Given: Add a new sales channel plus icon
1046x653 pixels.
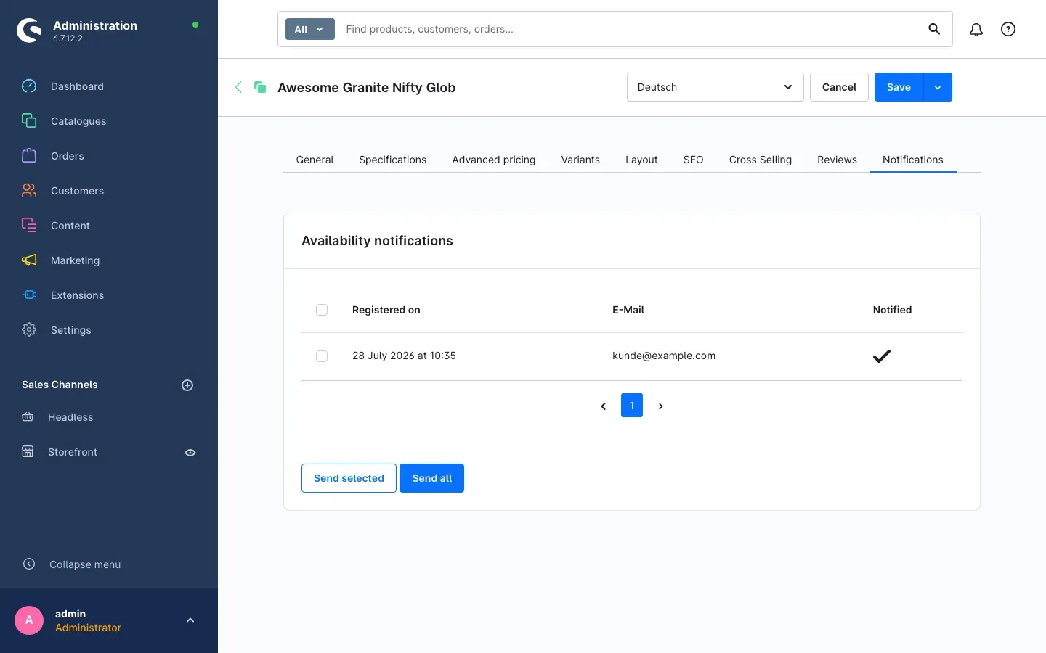Looking at the screenshot, I should click(x=187, y=385).
